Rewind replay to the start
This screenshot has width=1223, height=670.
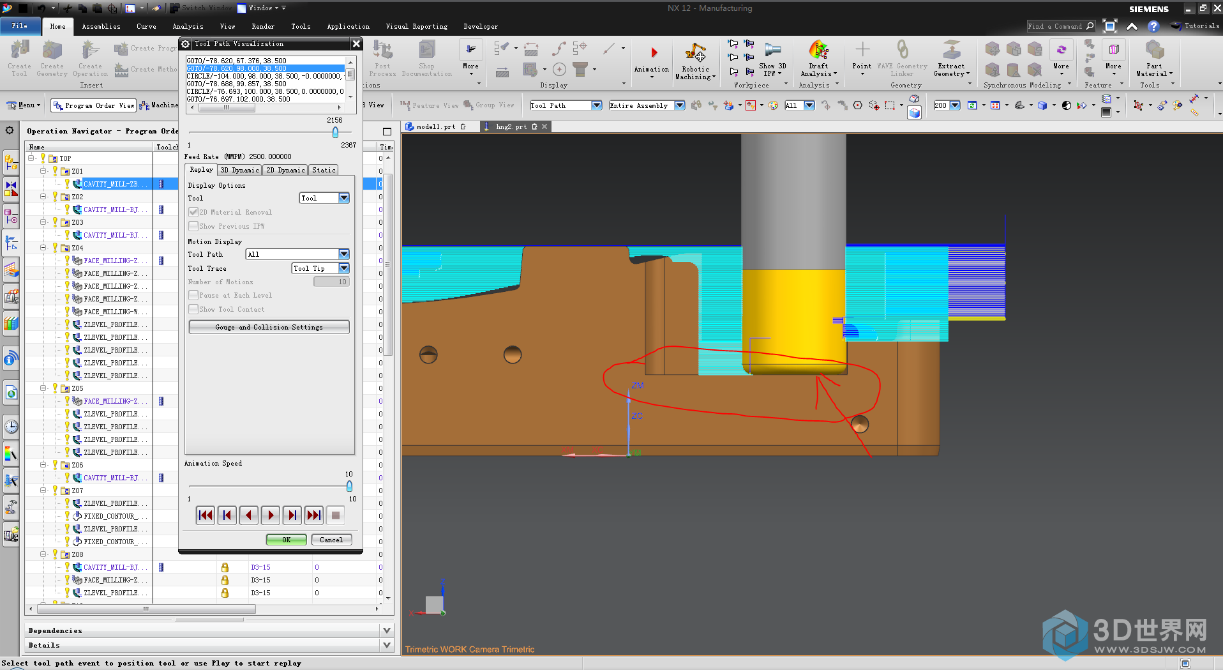(206, 515)
